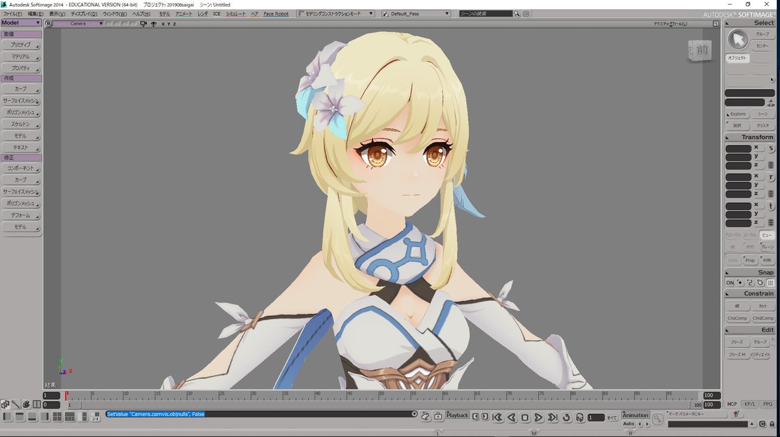
Task: Click the Face Robot button
Action: click(x=276, y=14)
